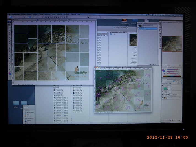Select the Calque 1 layer
This screenshot has width=196, height=147.
(172, 86)
